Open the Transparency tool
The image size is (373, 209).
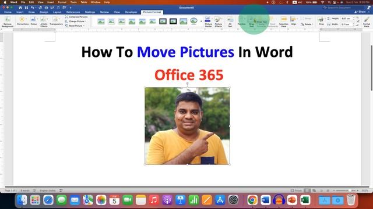pyautogui.click(x=56, y=21)
